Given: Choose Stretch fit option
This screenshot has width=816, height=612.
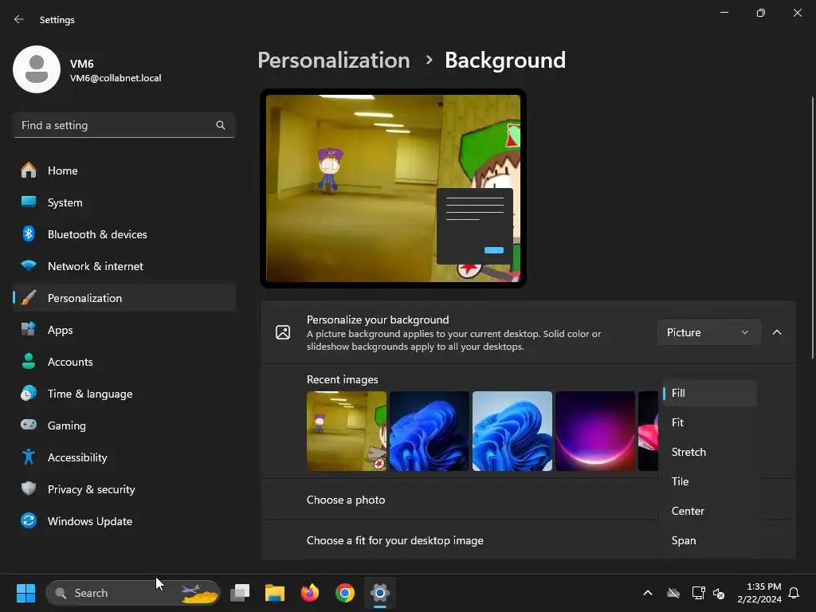Looking at the screenshot, I should 708,453.
